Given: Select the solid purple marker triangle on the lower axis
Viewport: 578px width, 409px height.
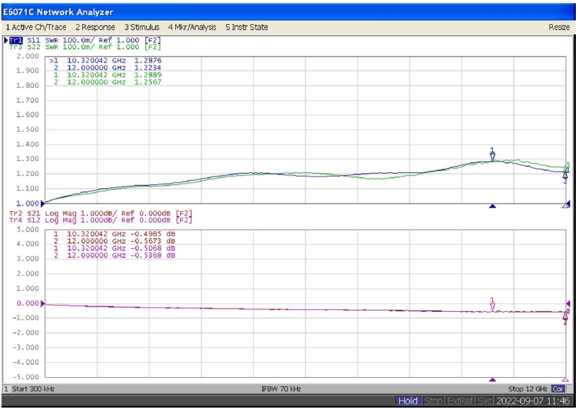Looking at the screenshot, I should tap(492, 379).
